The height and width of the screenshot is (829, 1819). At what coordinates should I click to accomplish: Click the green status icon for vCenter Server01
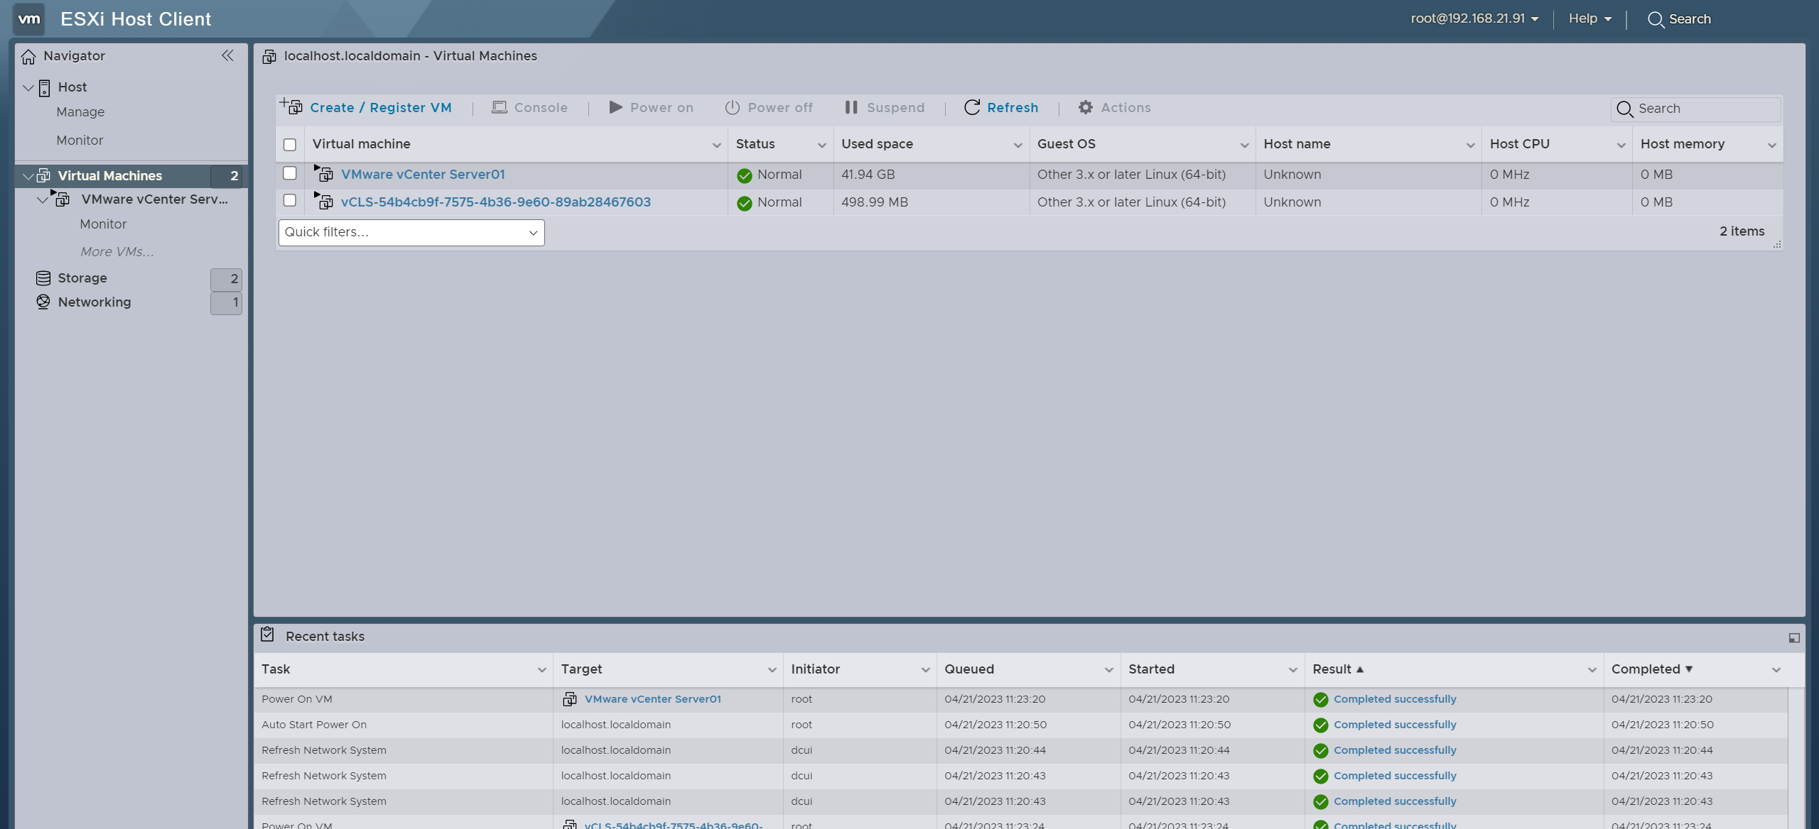point(745,175)
